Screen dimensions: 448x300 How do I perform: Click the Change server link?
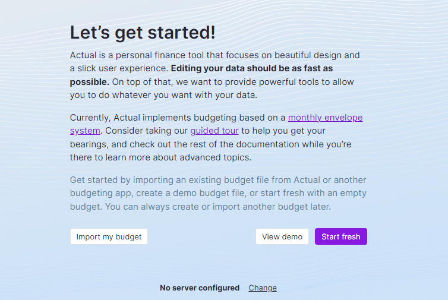[263, 288]
